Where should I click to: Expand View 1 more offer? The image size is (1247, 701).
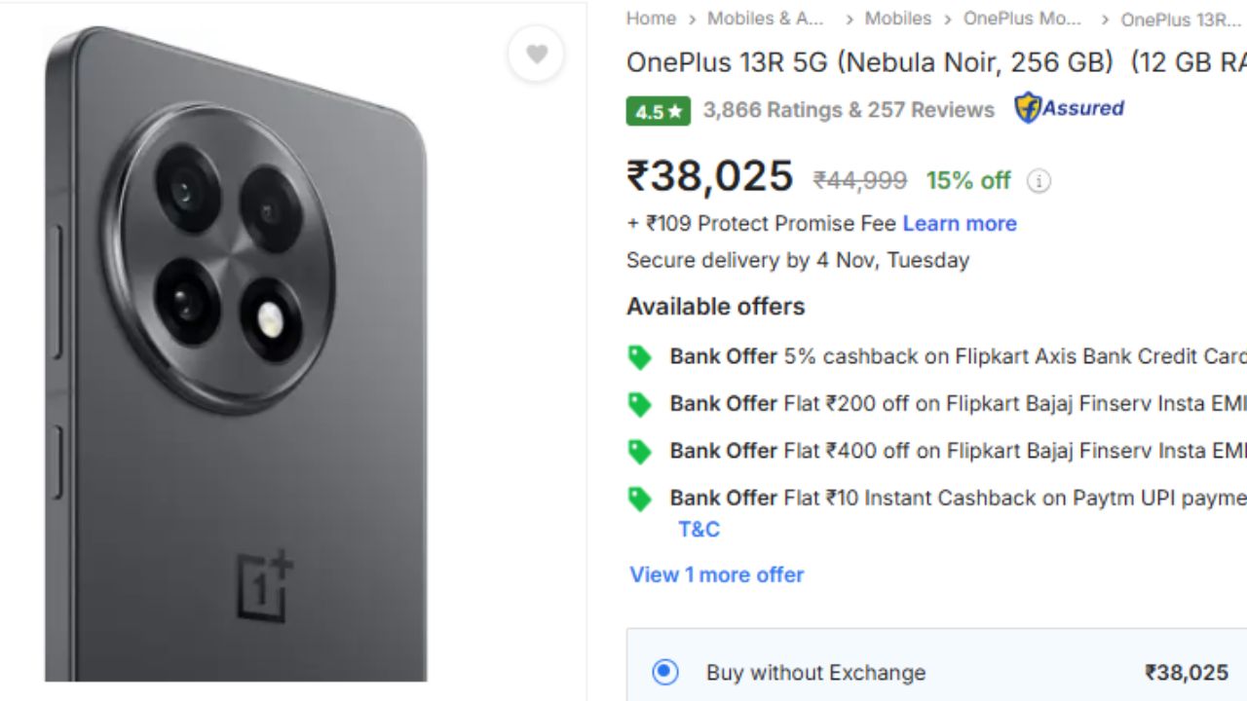[x=716, y=574]
